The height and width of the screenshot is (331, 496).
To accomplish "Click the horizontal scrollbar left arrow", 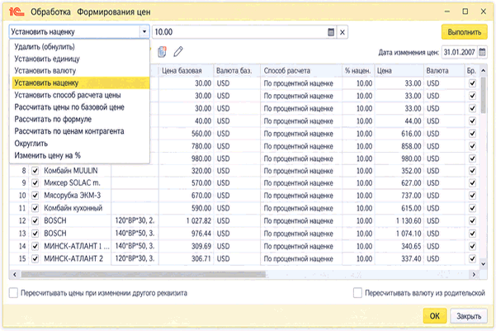I will click(x=15, y=274).
